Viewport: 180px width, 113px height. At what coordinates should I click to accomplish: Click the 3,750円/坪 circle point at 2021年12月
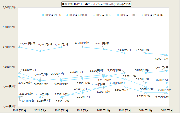19,77
